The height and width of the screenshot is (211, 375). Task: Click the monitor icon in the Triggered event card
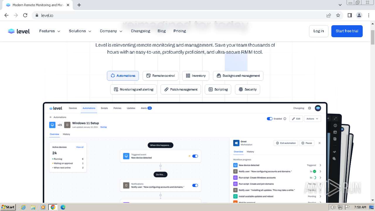tap(126, 156)
